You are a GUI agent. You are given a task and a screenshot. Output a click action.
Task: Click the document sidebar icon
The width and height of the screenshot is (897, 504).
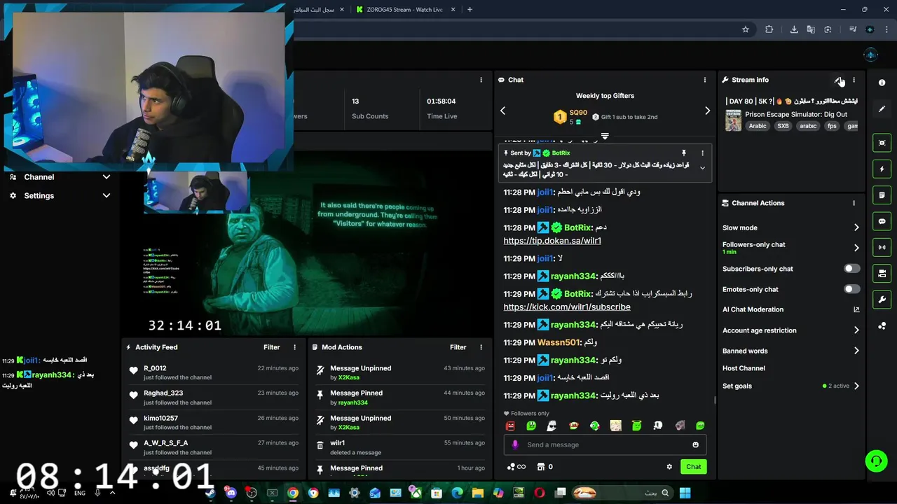coord(882,195)
